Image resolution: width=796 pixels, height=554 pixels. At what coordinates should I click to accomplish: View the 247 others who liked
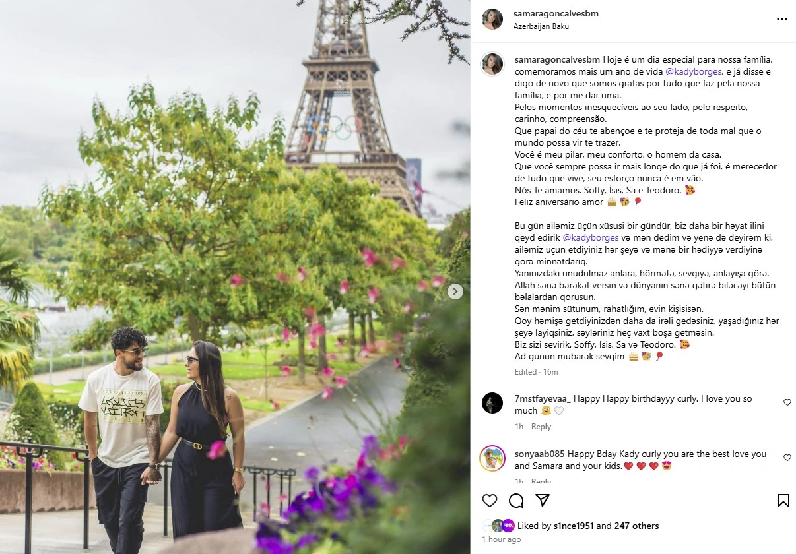(x=636, y=526)
